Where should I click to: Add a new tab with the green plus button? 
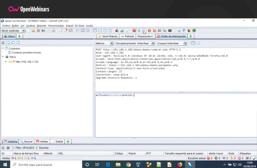[190, 36]
